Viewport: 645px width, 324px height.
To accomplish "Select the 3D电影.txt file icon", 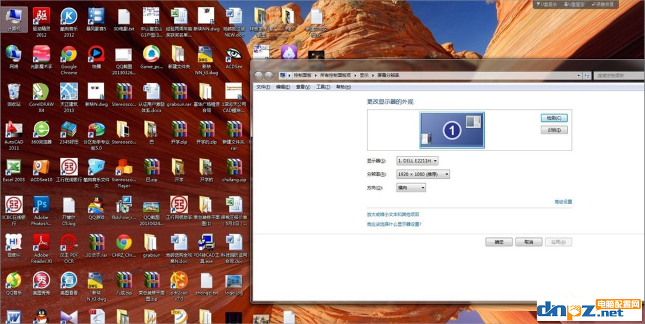I will [x=124, y=19].
